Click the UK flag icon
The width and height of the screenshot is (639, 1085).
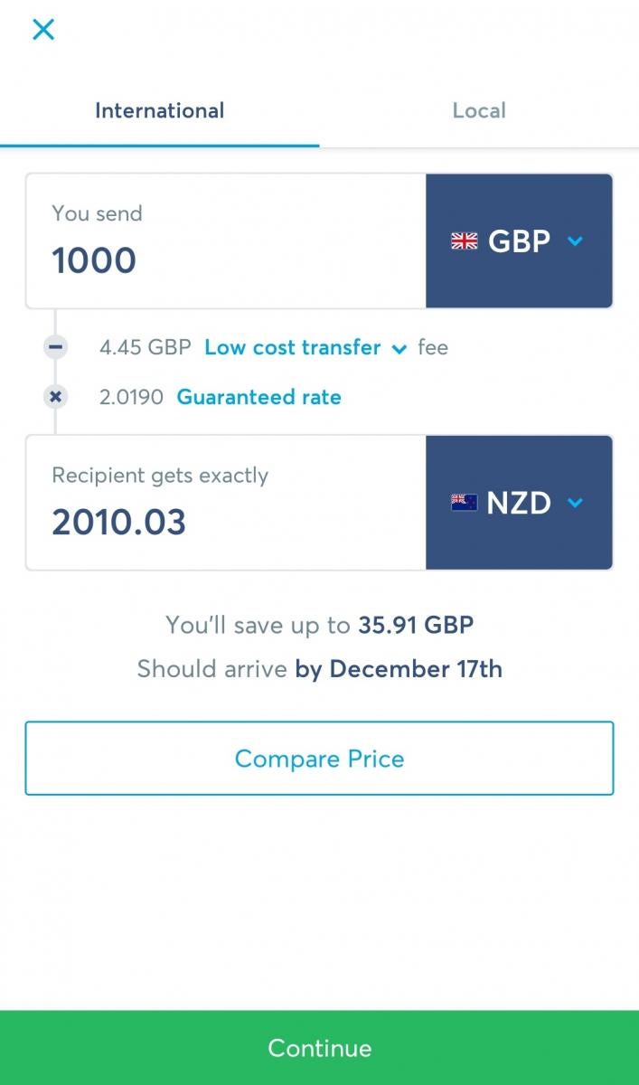464,241
